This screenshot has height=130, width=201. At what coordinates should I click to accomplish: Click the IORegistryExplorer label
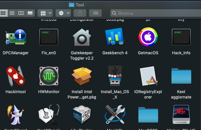point(148,94)
